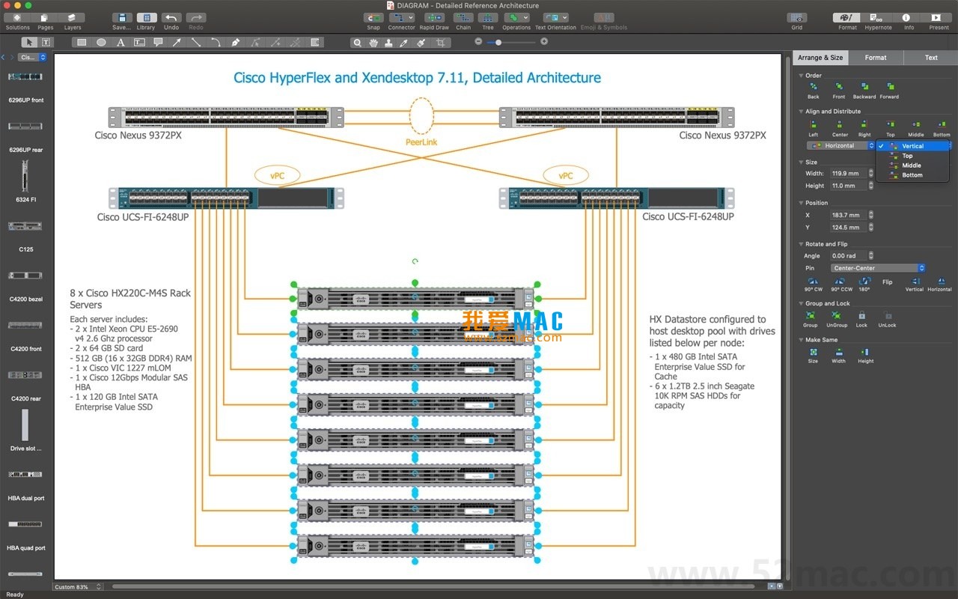Viewport: 958px width, 599px height.
Task: Collapse the Rotate and Flip section
Action: (x=800, y=244)
